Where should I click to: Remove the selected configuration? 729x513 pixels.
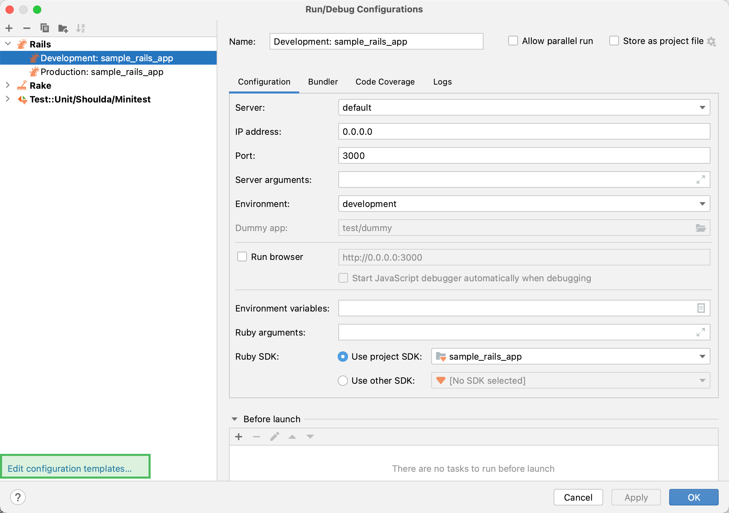[x=27, y=28]
